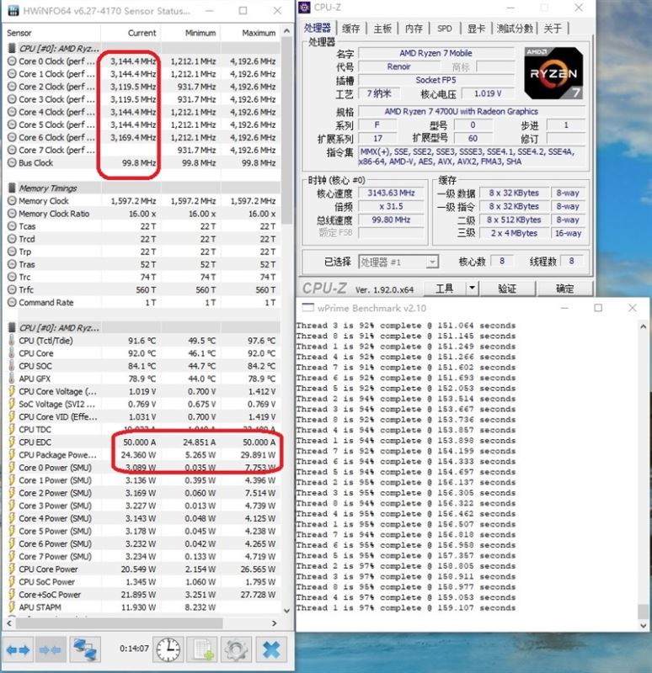Click the Current column header in HWiNFO
This screenshot has height=673, width=652.
(131, 33)
